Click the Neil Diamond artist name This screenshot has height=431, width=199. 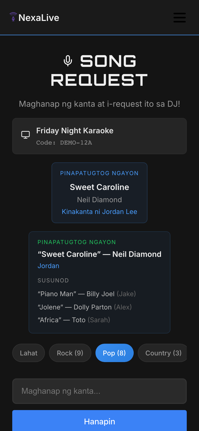pos(99,200)
